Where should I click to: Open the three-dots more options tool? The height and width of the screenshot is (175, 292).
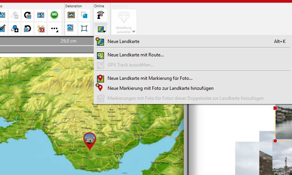tap(54, 29)
